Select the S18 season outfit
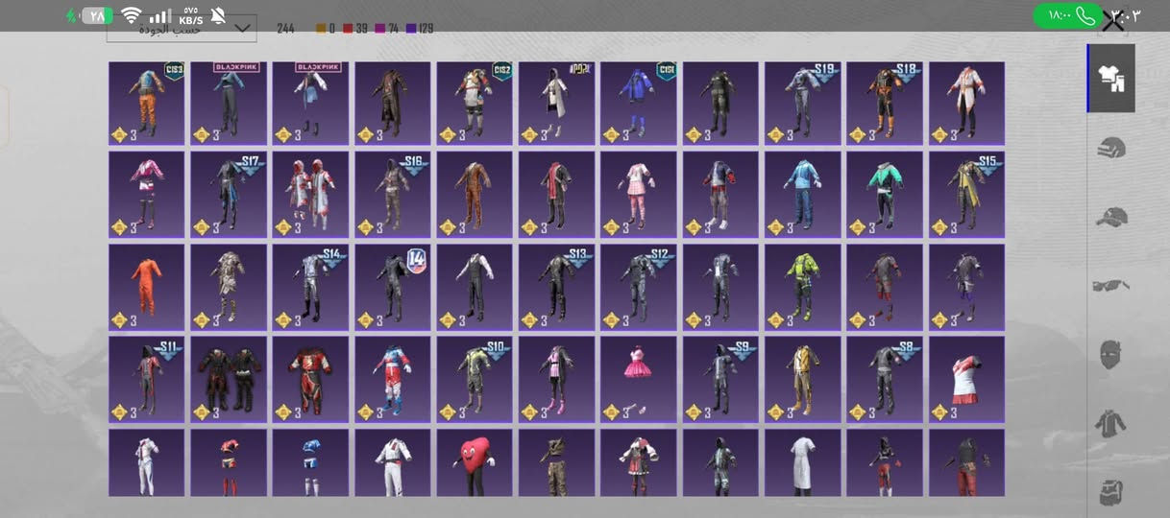Image resolution: width=1170 pixels, height=518 pixels. [885, 104]
